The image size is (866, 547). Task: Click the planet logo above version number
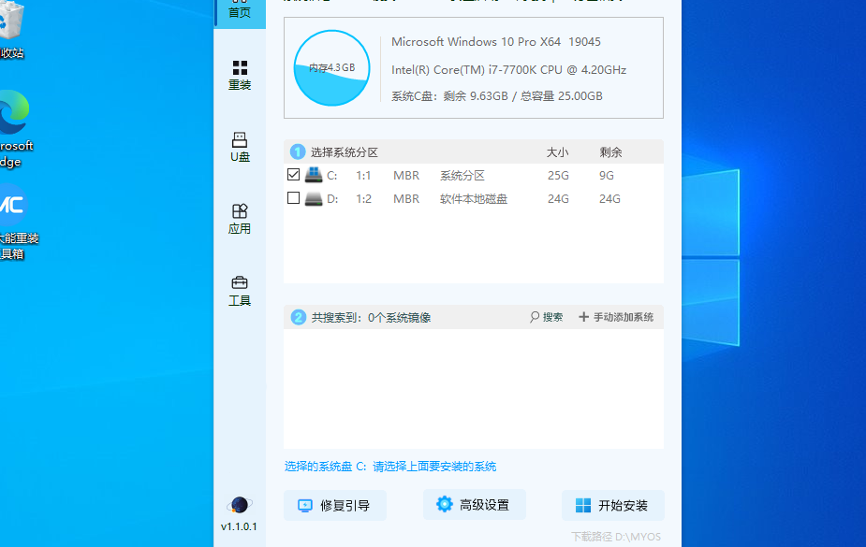click(x=240, y=505)
